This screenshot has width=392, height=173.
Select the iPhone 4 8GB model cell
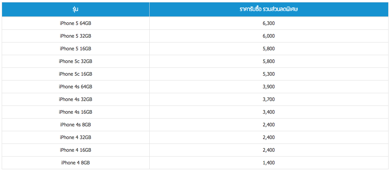tap(75, 163)
